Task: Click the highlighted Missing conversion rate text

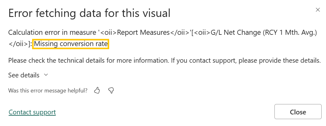Action: 71,44
